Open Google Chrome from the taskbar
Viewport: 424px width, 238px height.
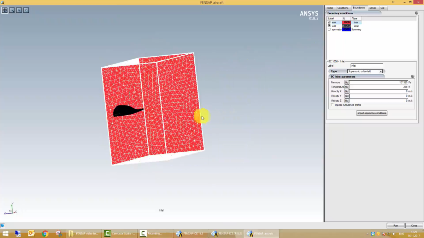pyautogui.click(x=45, y=234)
